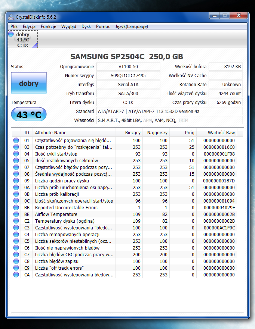Select the Ilość realokowanych sektorów row text
Screen dimensions: 255x329
coord(67,160)
